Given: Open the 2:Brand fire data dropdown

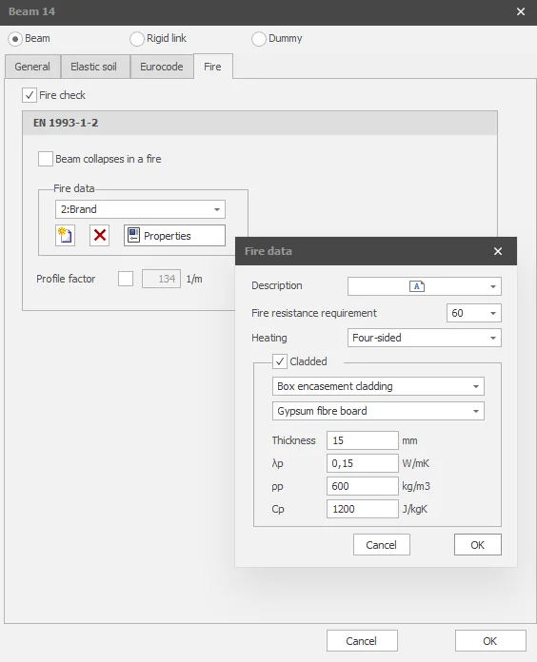Looking at the screenshot, I should pos(140,209).
